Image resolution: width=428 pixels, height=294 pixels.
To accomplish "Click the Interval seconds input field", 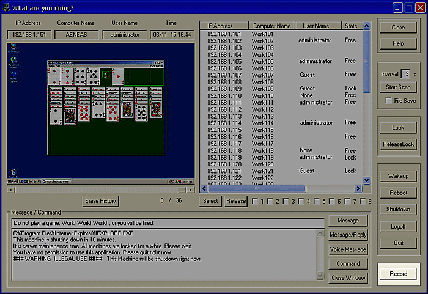I will click(x=406, y=74).
